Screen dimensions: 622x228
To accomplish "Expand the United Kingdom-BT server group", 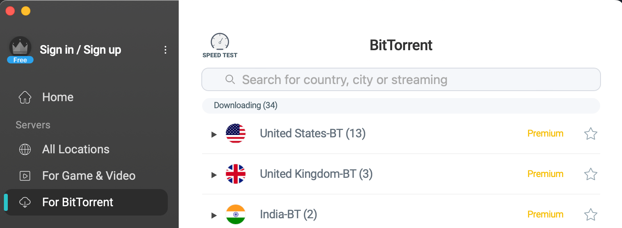I will (x=214, y=175).
